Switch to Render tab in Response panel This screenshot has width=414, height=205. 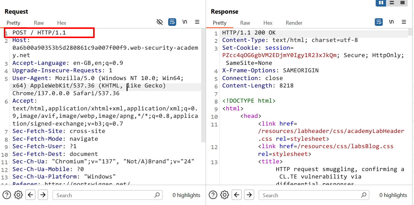coord(294,23)
